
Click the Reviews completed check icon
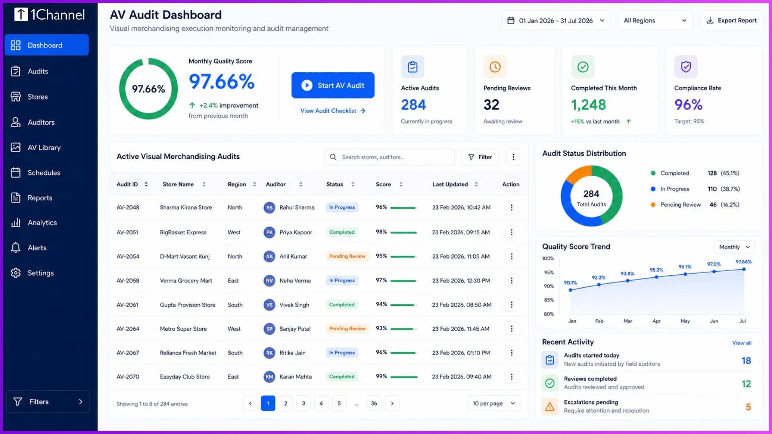point(550,383)
